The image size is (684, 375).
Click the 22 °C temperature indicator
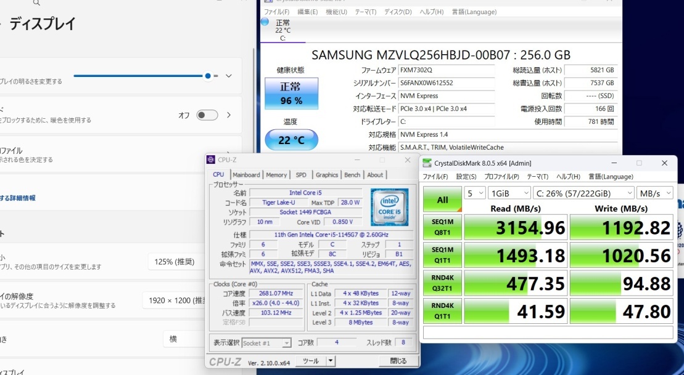291,140
